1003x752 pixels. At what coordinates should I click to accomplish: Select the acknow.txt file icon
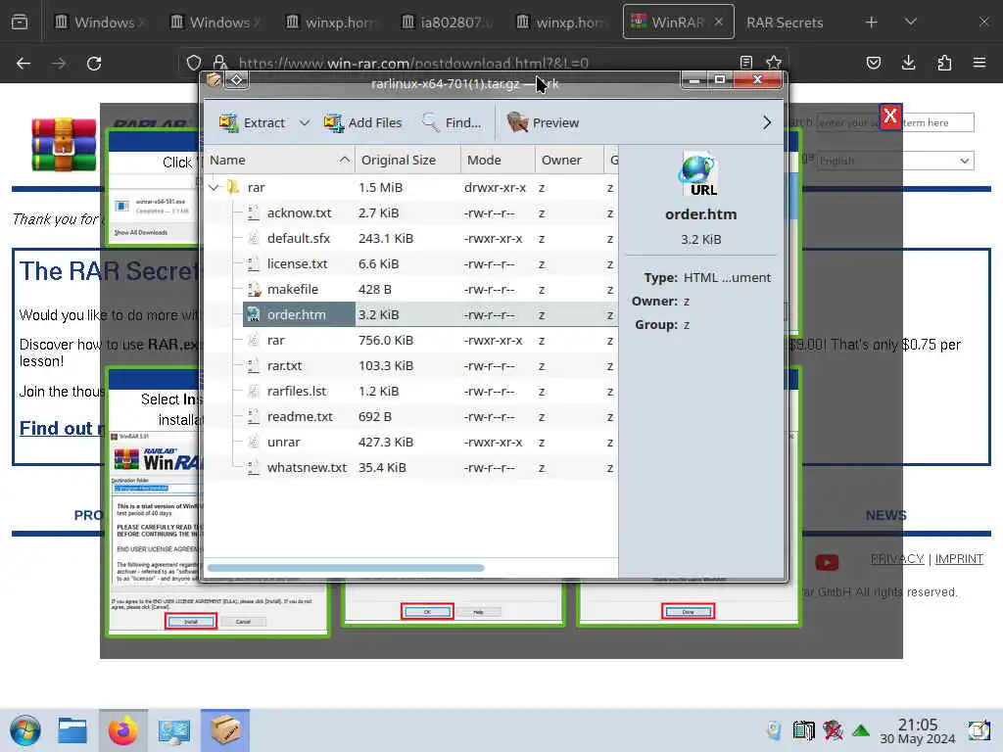point(254,212)
